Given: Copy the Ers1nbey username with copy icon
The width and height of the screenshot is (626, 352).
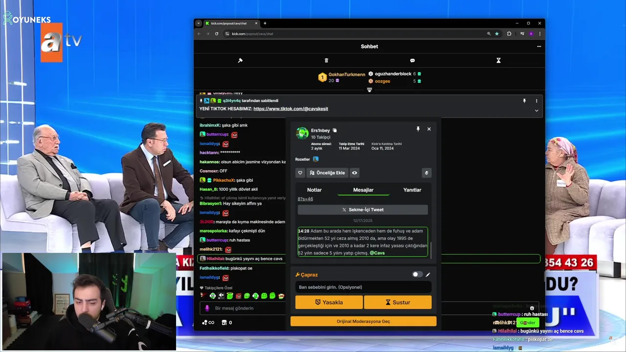Looking at the screenshot, I should tap(335, 131).
